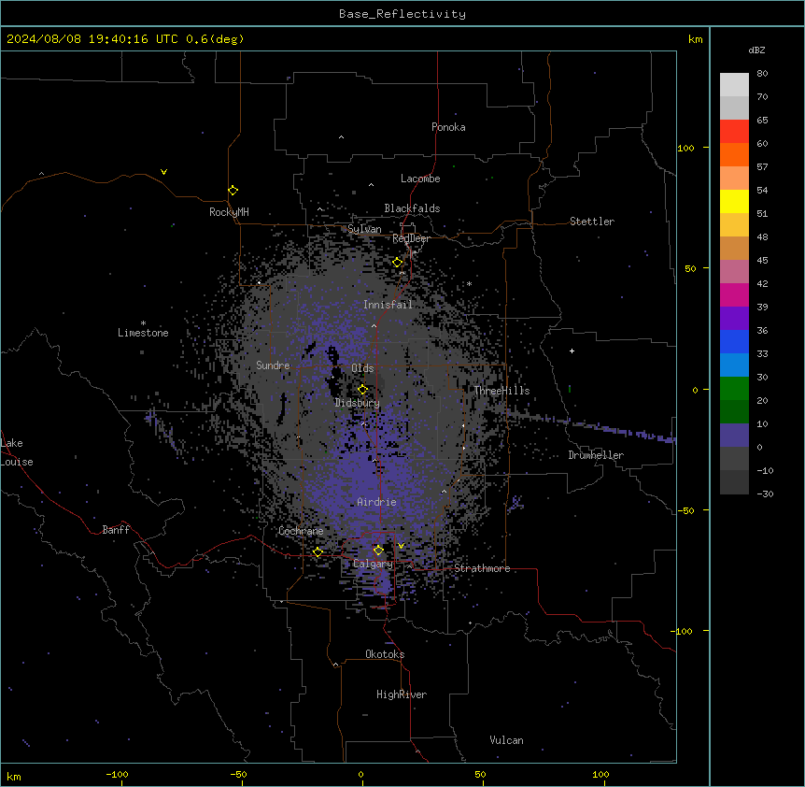Click the dBZ legend heading
Image resolution: width=805 pixels, height=787 pixels.
point(756,50)
